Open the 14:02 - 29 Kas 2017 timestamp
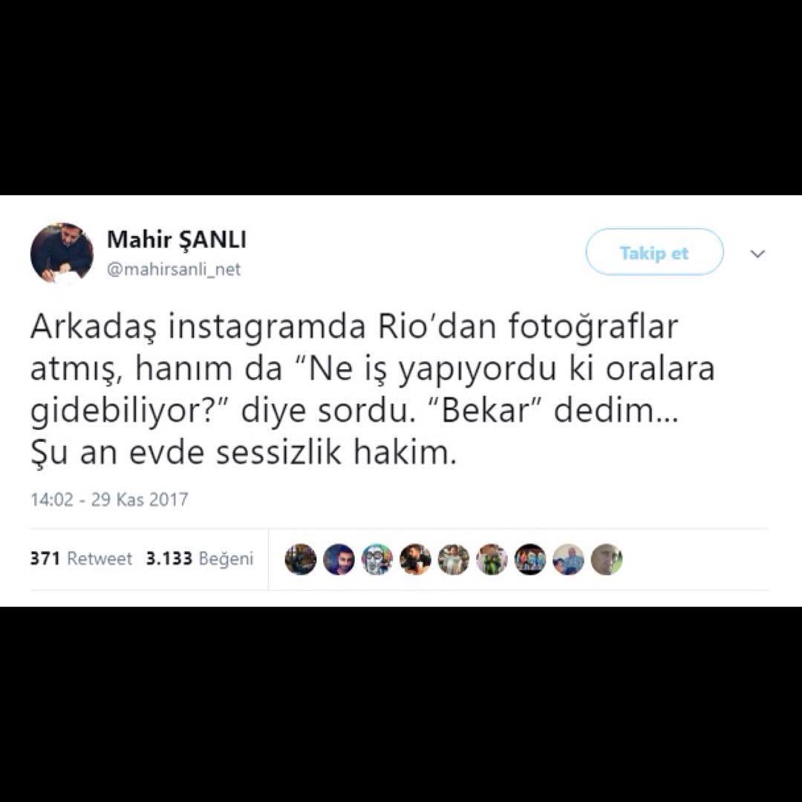802x802 pixels. (x=109, y=499)
